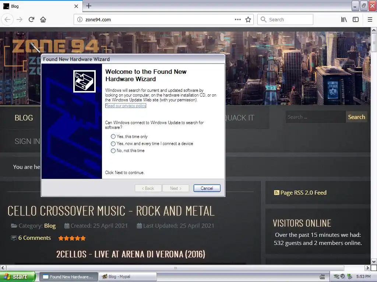The image size is (377, 282).
Task: Open 'Read our privacy policy' link
Action: tap(126, 106)
